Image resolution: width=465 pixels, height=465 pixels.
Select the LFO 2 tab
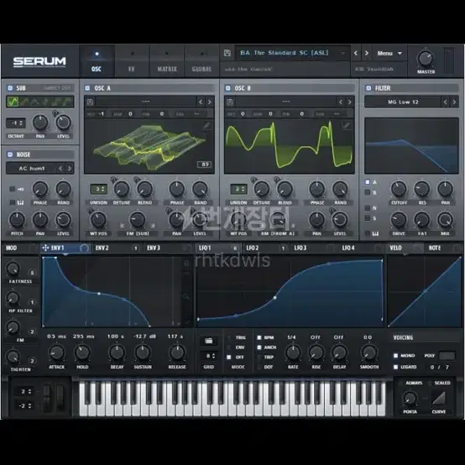[266, 248]
